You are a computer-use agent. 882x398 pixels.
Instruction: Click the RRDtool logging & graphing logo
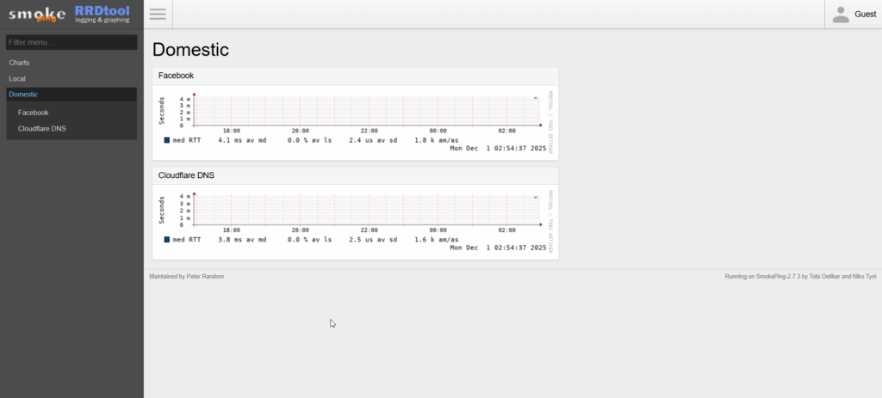pos(103,14)
